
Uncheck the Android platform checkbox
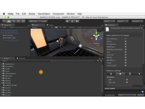pyautogui.click(x=126, y=55)
